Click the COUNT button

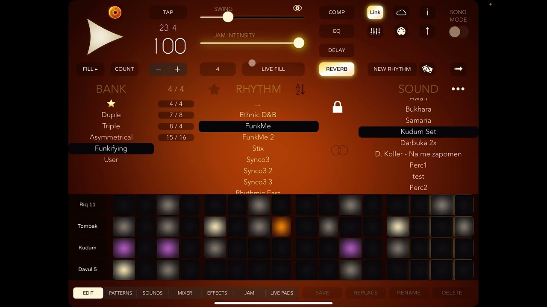[124, 69]
